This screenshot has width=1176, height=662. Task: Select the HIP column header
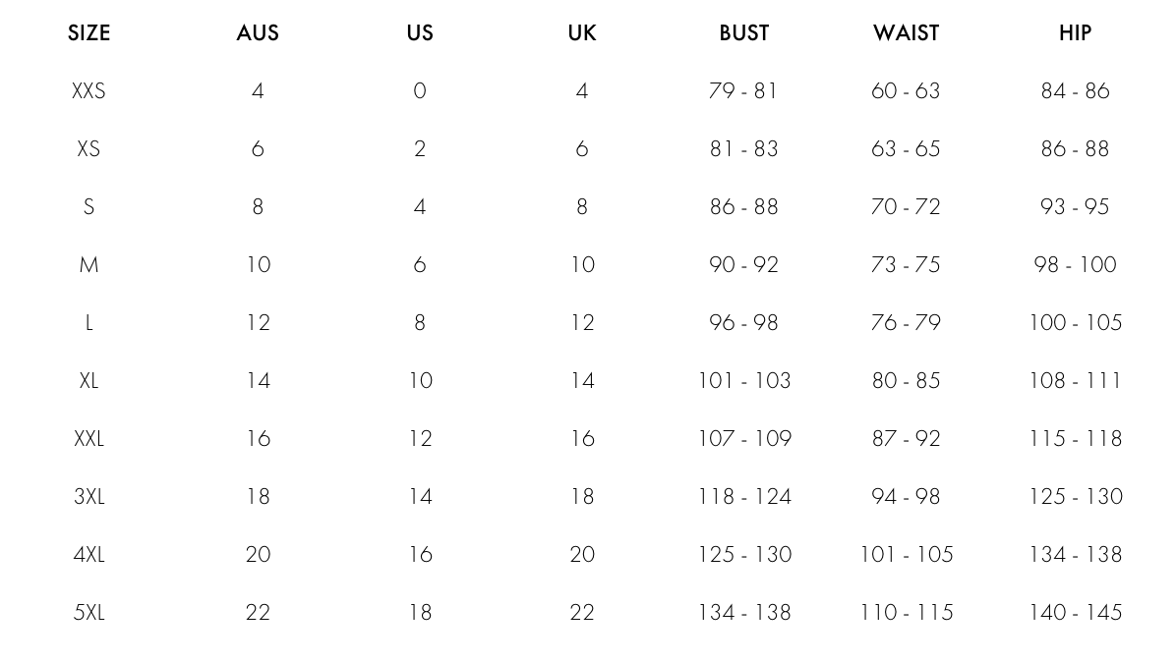coord(1075,33)
